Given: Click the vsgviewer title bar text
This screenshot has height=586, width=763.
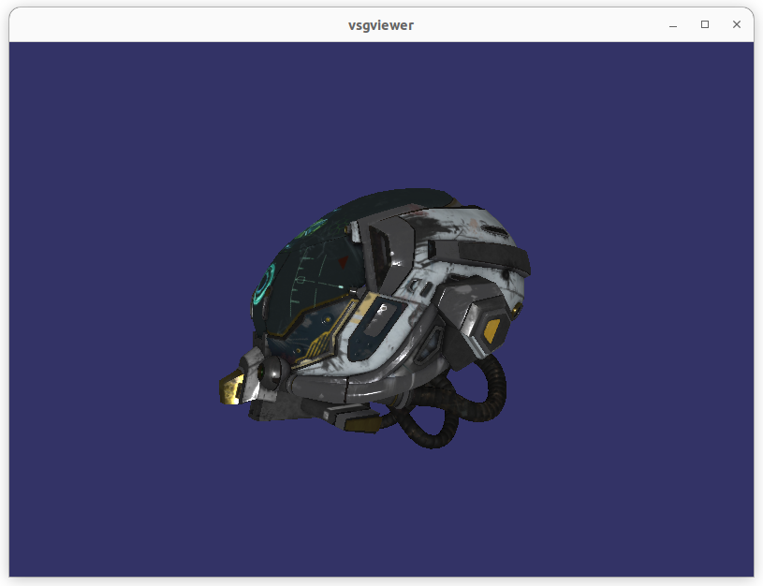Looking at the screenshot, I should pyautogui.click(x=381, y=25).
